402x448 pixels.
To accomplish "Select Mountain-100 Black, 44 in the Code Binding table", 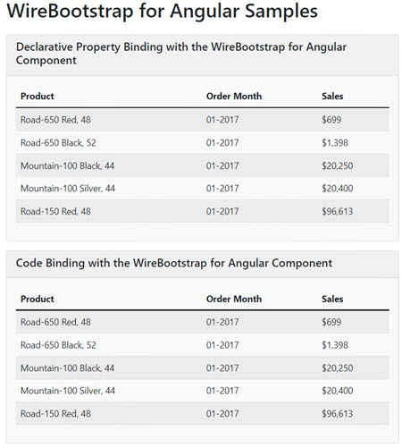I will [x=203, y=368].
